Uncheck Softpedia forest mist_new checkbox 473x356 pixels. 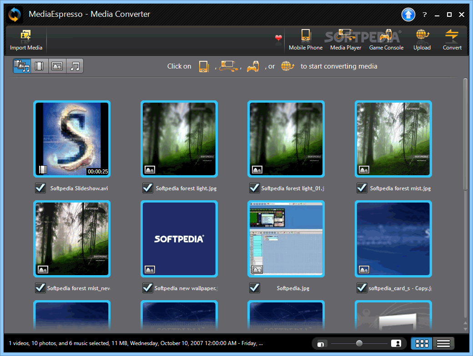(40, 288)
